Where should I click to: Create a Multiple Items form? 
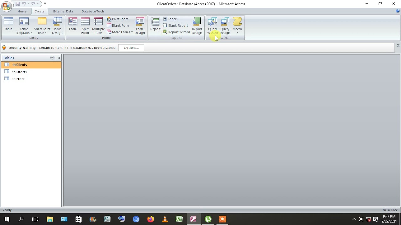[x=98, y=26]
